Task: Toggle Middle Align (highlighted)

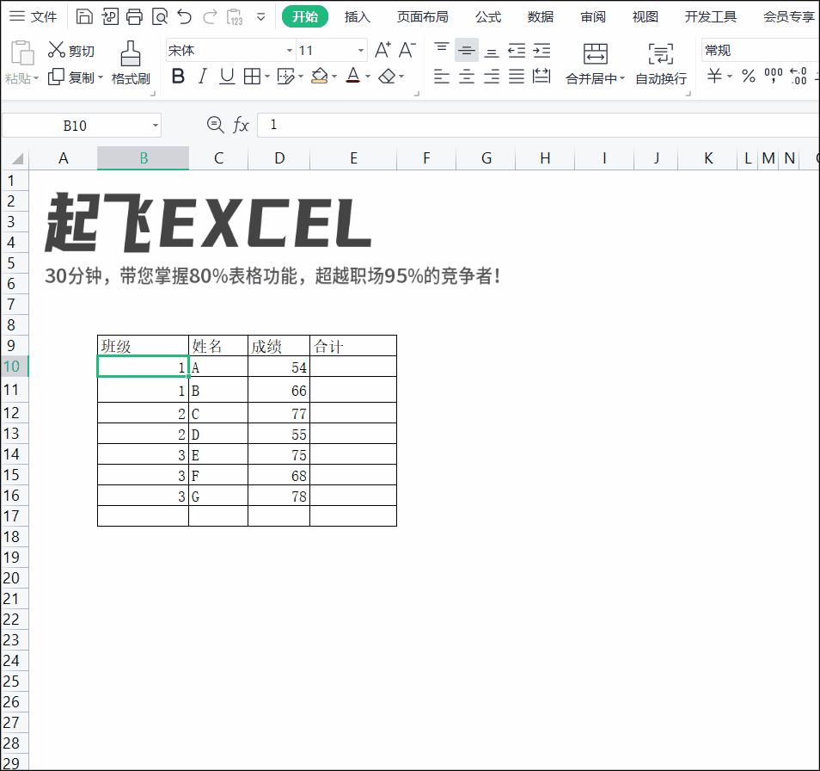Action: [x=467, y=50]
